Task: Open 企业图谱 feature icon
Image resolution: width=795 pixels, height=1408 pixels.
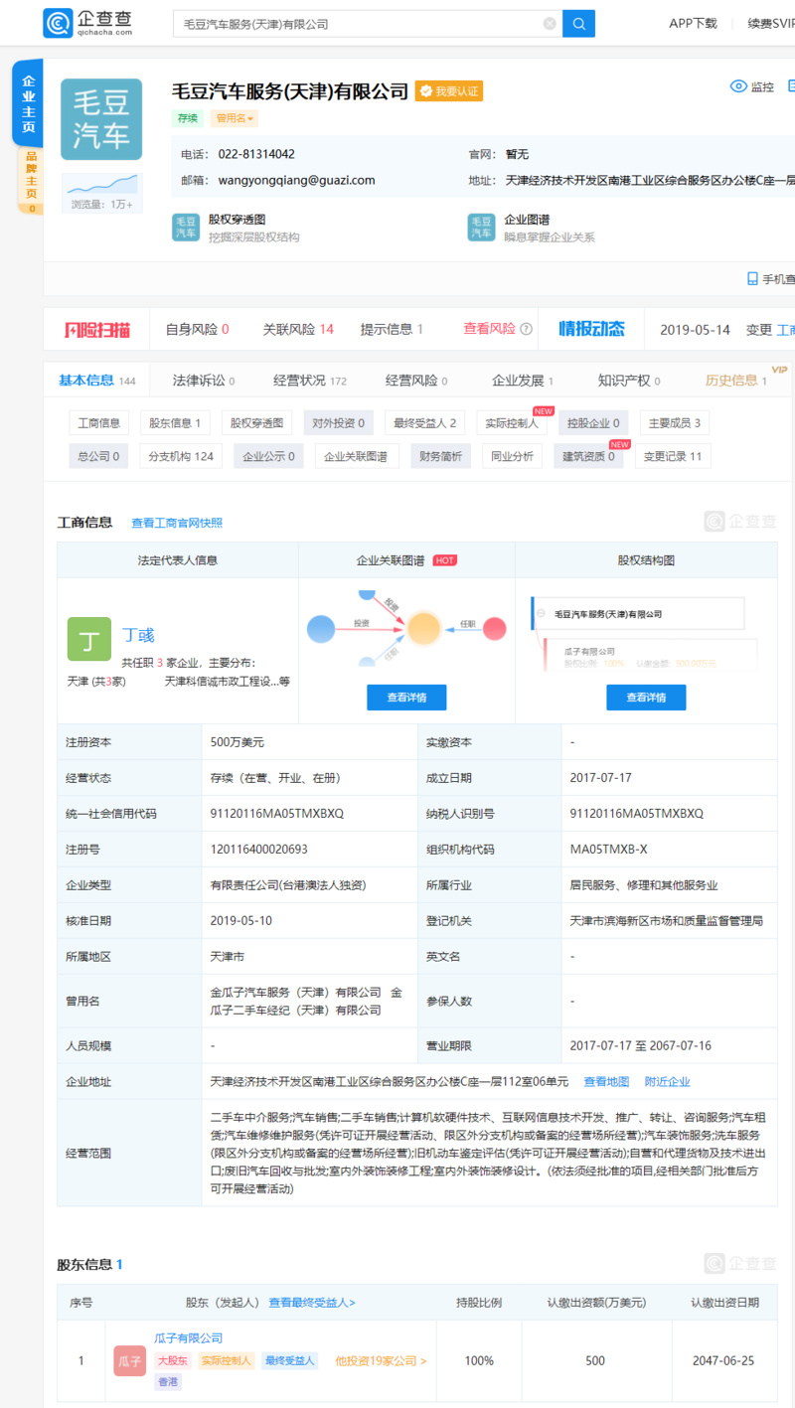Action: click(x=482, y=227)
